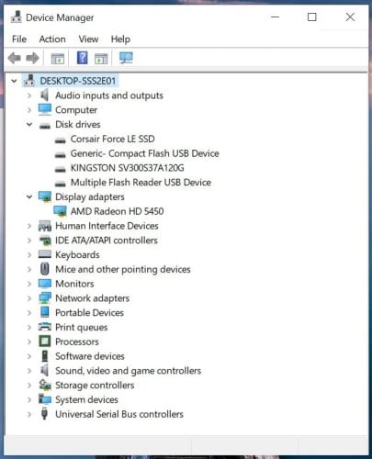The image size is (372, 459).
Task: Open the View menu
Action: (88, 39)
